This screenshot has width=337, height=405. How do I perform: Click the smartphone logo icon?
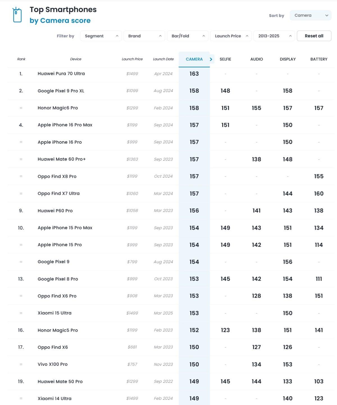point(17,15)
